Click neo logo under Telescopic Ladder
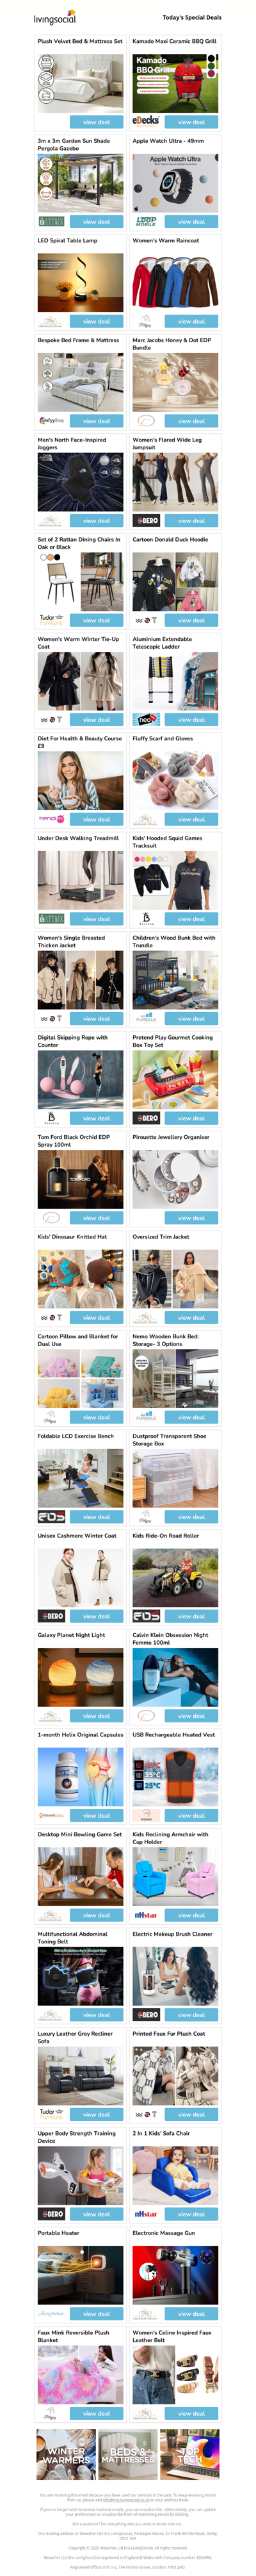This screenshot has height=2576, width=256. pyautogui.click(x=146, y=720)
